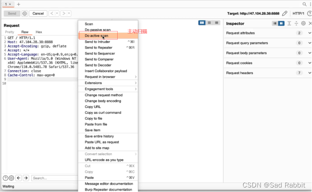Expand Request query parameters section

pyautogui.click(x=268, y=43)
